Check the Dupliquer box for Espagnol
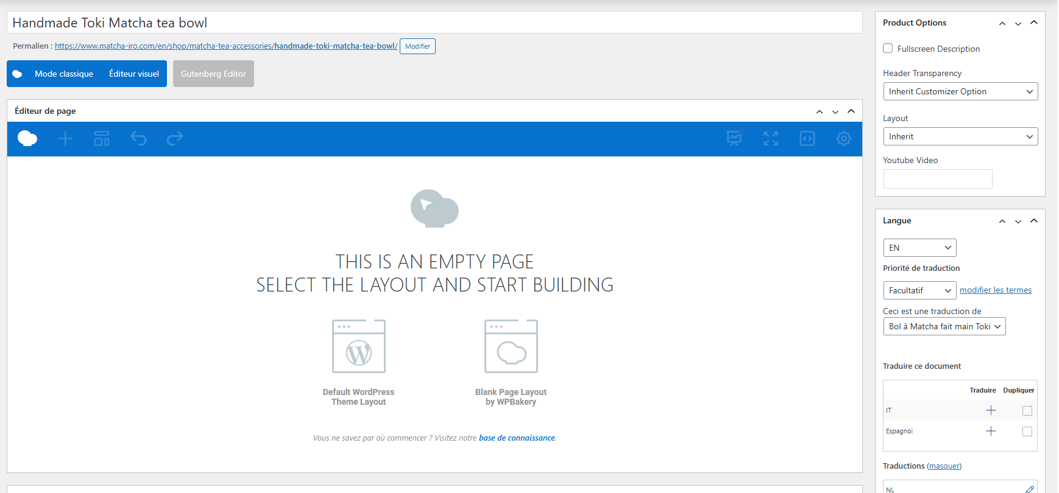 click(x=1027, y=432)
